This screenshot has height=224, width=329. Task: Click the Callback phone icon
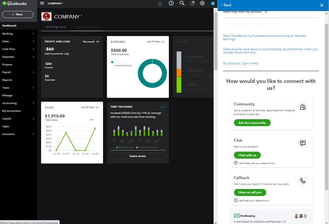click(303, 180)
